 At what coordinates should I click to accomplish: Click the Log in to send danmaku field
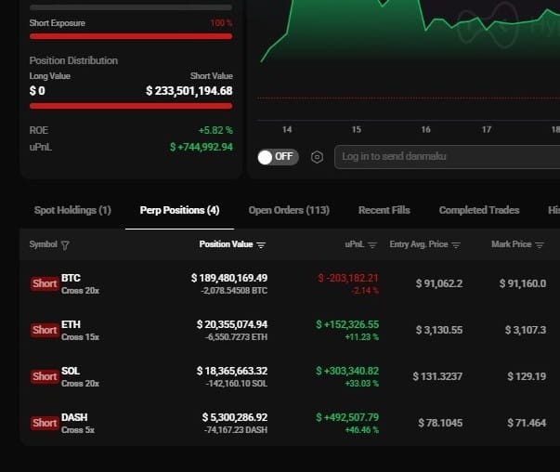click(x=447, y=157)
